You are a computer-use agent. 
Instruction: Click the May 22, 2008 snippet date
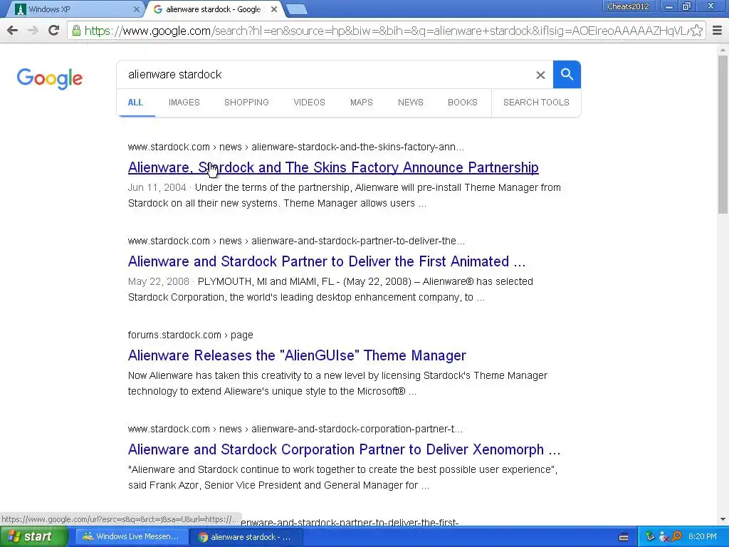pyautogui.click(x=159, y=281)
